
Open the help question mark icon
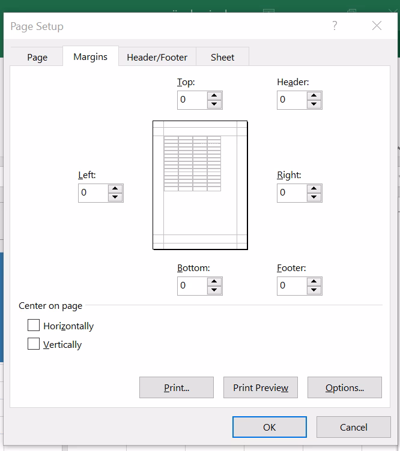coord(335,26)
